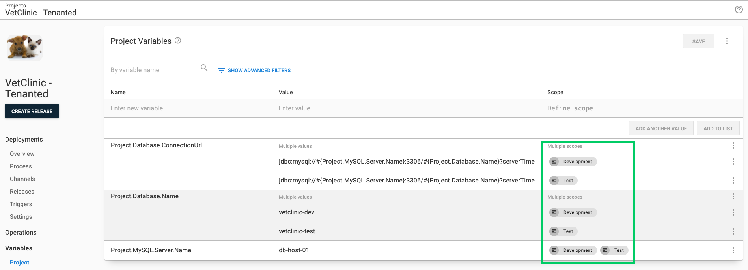Image resolution: width=748 pixels, height=270 pixels.
Task: Open kebab menu for Project.Database.ConnectionUrl header row
Action: click(733, 145)
